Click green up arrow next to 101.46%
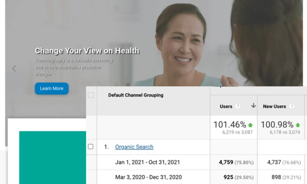 (251, 125)
